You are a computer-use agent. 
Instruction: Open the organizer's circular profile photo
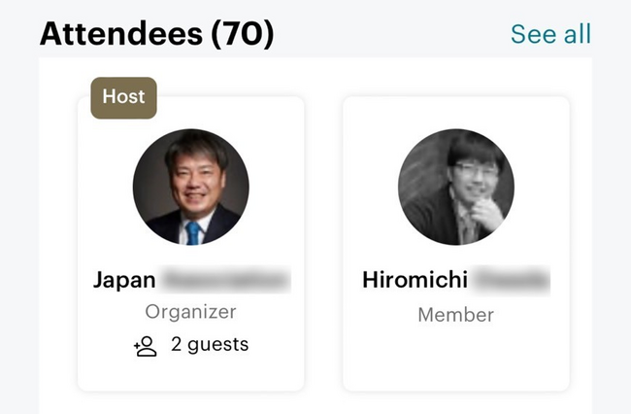190,187
